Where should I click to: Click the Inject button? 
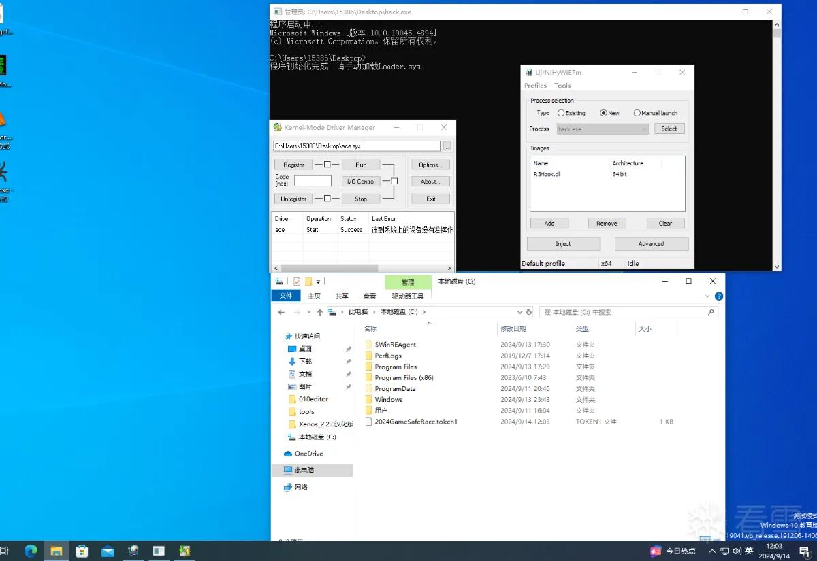(564, 243)
